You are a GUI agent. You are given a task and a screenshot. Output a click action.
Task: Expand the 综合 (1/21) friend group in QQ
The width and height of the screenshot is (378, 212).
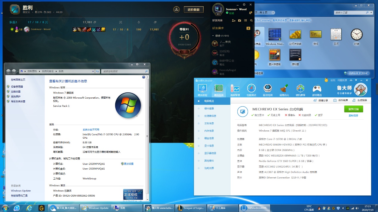coord(220,36)
